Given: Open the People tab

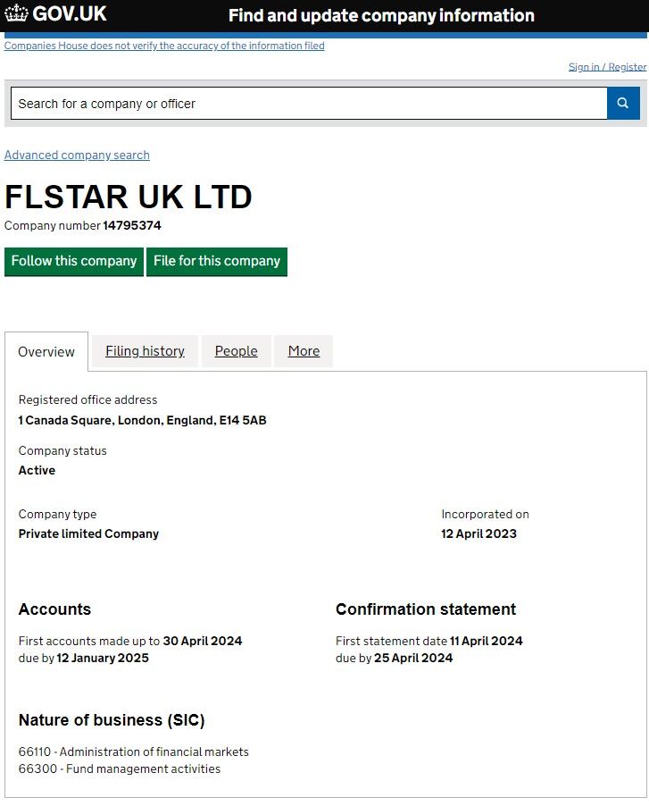Looking at the screenshot, I should tap(236, 351).
